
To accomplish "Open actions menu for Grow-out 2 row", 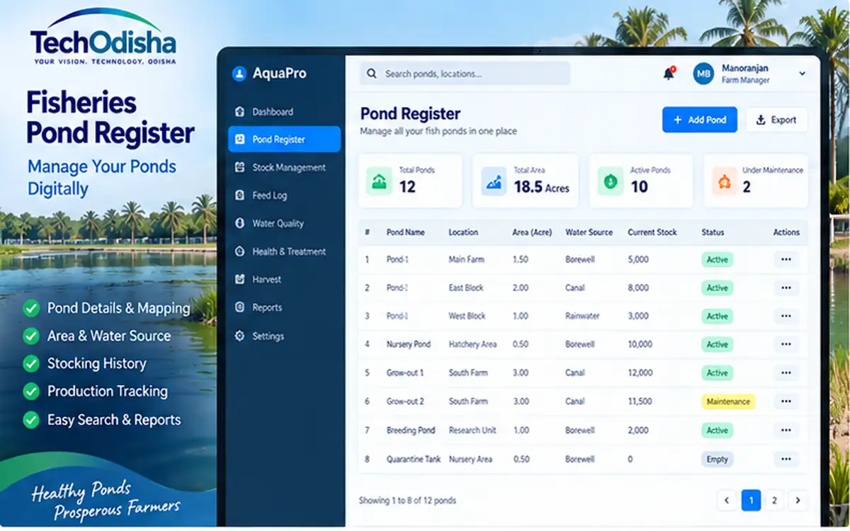I will (786, 401).
